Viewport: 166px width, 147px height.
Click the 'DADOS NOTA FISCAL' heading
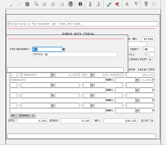(x=78, y=34)
